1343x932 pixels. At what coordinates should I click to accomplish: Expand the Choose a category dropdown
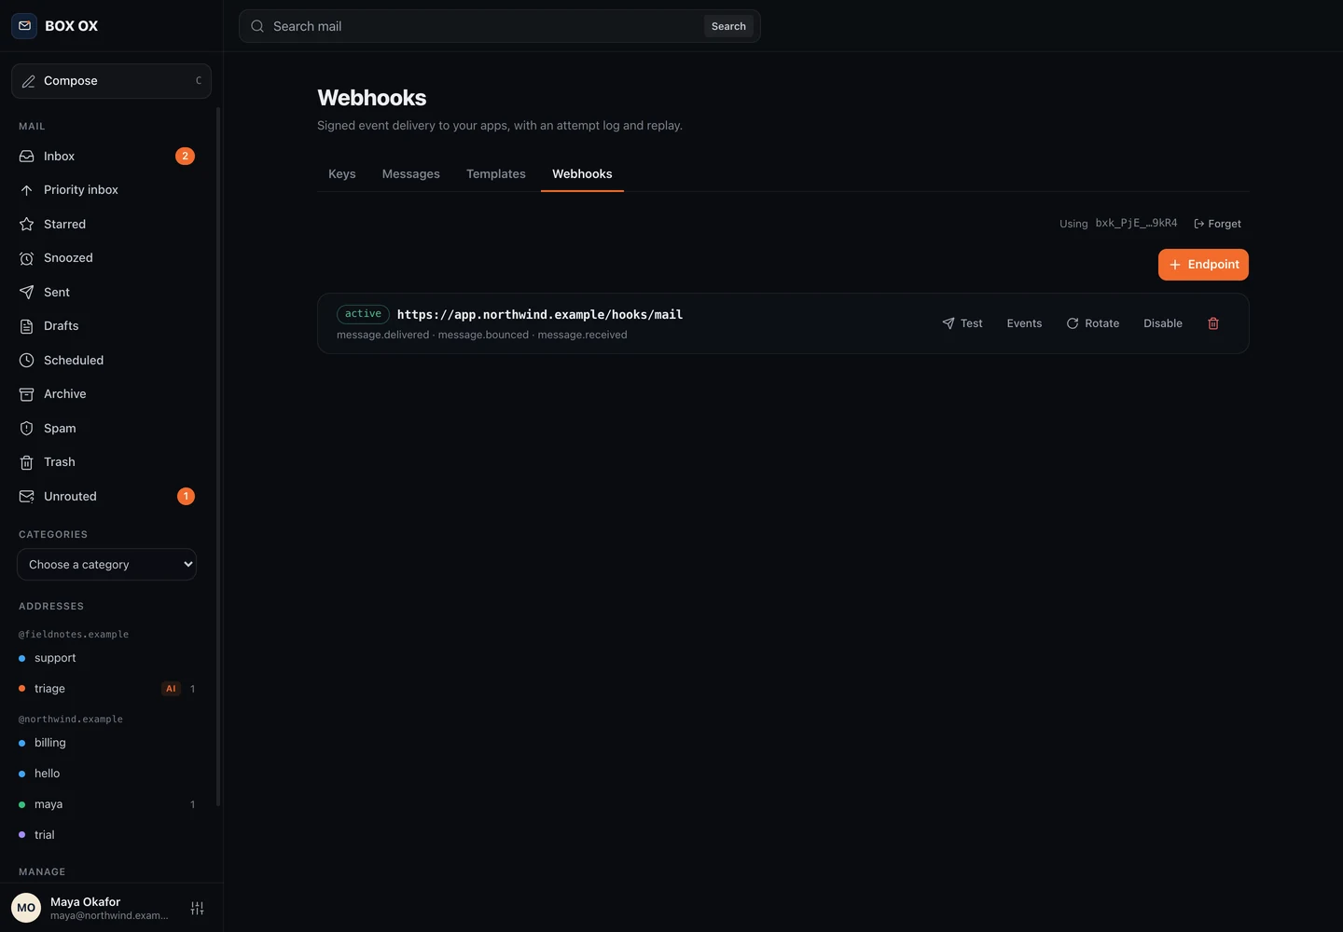click(x=106, y=565)
